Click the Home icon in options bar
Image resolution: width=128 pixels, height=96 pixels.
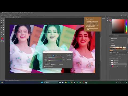(x=2, y=15)
